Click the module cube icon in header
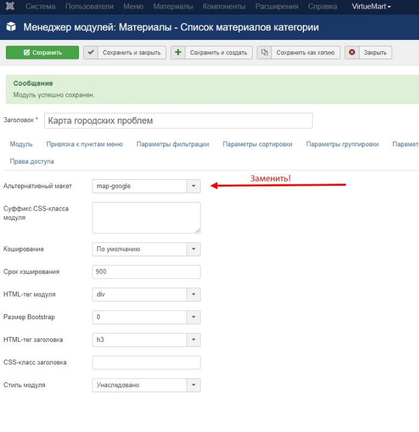The image size is (419, 432). pos(11,27)
